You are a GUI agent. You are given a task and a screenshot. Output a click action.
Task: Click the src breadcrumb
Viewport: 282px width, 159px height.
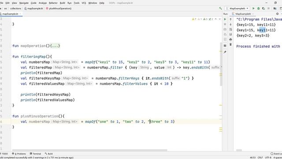[x=6, y=8]
